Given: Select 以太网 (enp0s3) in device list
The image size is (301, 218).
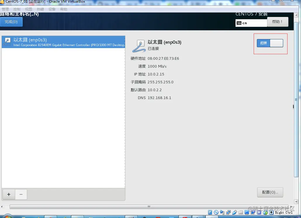Looking at the screenshot, I should pyautogui.click(x=63, y=42).
